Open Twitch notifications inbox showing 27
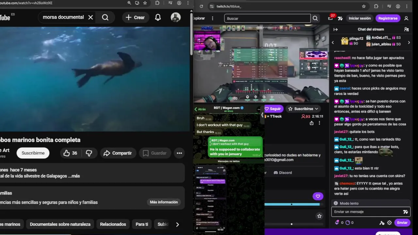The width and height of the screenshot is (418, 235). coord(331,18)
